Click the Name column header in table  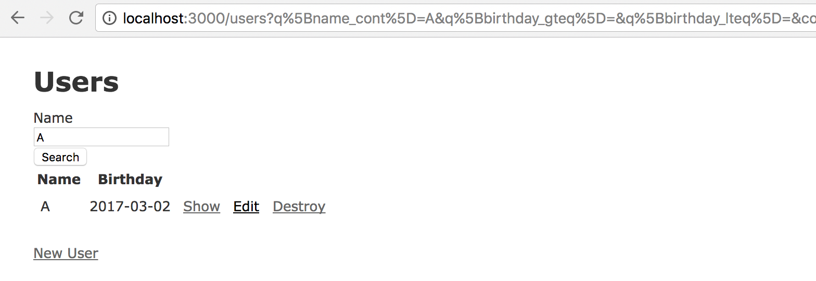click(59, 180)
